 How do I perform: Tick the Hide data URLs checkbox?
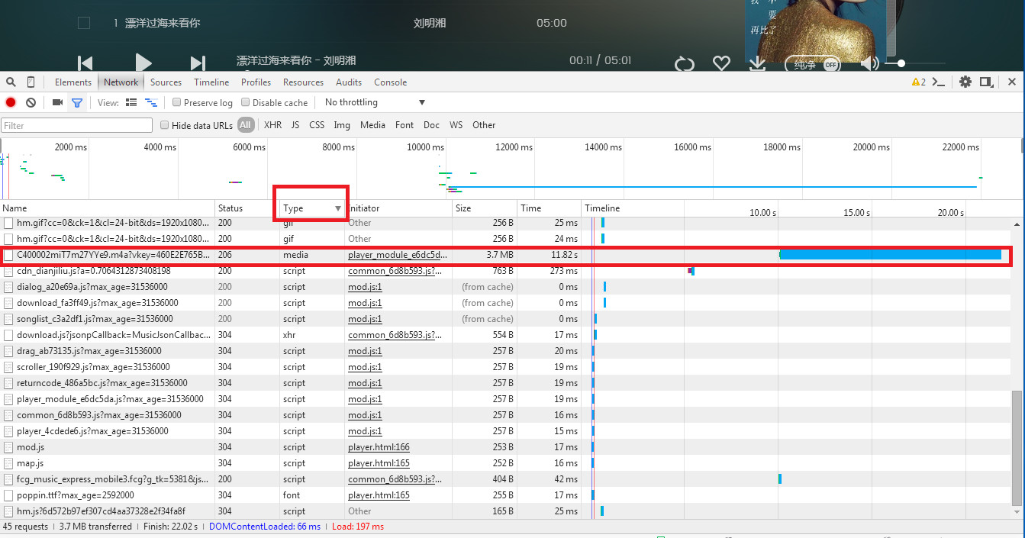point(164,125)
